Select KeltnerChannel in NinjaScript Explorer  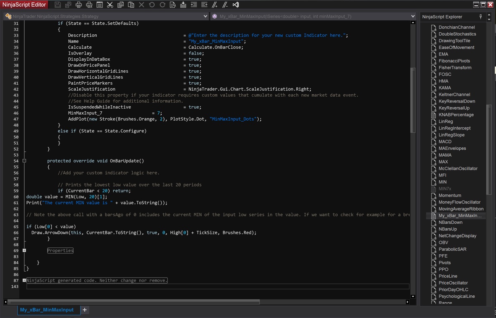pos(454,95)
